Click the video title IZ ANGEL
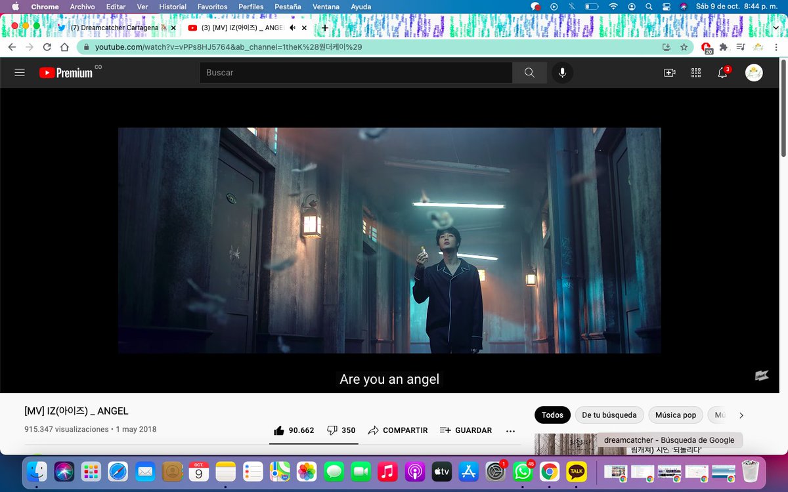The width and height of the screenshot is (788, 492). 76,411
